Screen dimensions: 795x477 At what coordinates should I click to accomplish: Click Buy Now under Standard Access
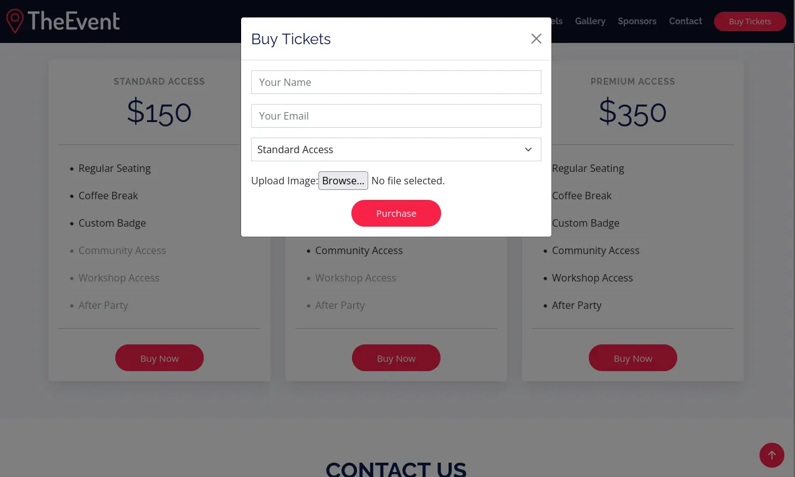pos(159,358)
